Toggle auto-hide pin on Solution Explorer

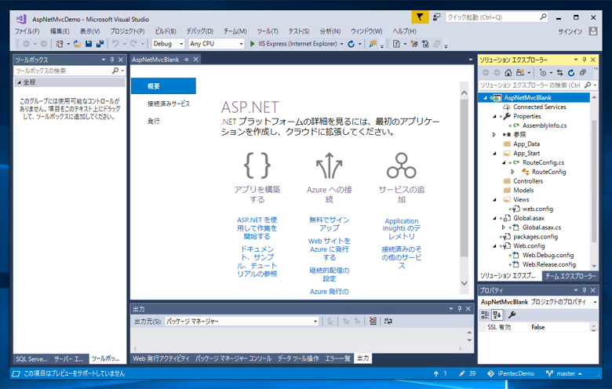[585, 60]
